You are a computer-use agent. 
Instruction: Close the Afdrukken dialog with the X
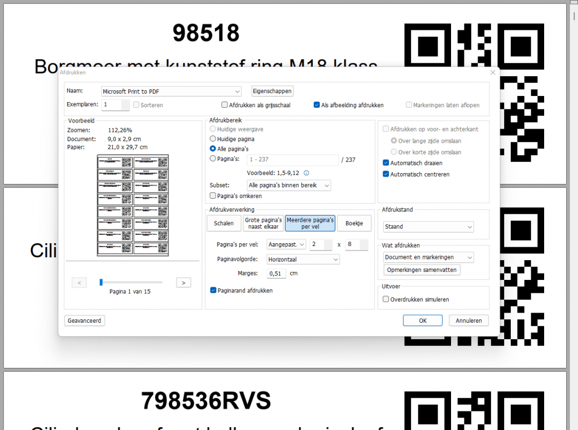point(492,73)
